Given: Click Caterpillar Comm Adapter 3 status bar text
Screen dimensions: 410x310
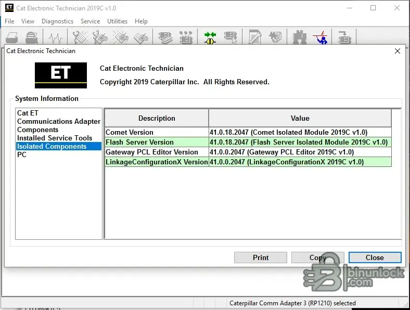Looking at the screenshot, I should (x=292, y=303).
